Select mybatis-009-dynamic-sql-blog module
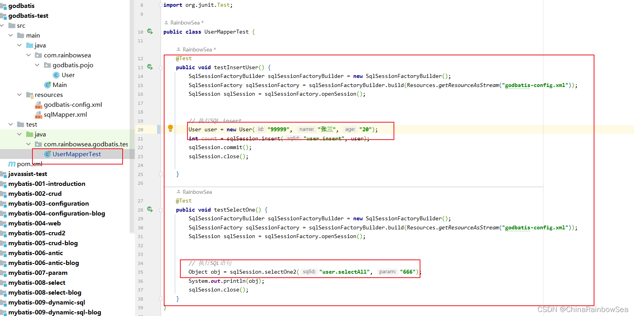 coord(55,312)
